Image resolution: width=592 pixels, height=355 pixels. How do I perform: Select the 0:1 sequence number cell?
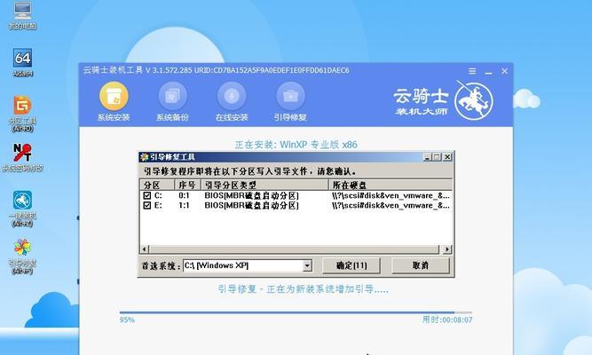click(184, 195)
